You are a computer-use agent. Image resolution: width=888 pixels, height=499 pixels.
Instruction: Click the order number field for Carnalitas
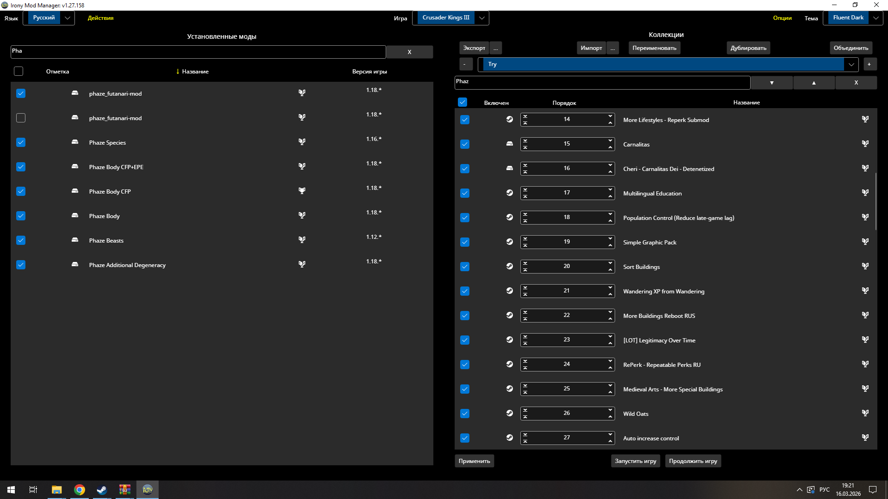coord(567,144)
